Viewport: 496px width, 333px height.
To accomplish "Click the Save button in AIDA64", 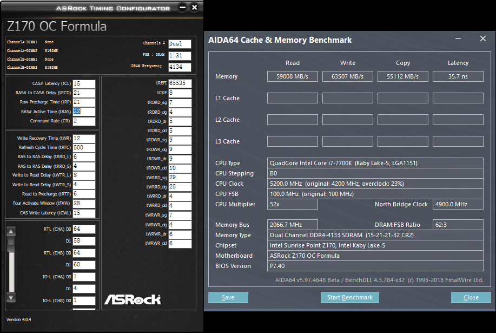I will coord(228,298).
